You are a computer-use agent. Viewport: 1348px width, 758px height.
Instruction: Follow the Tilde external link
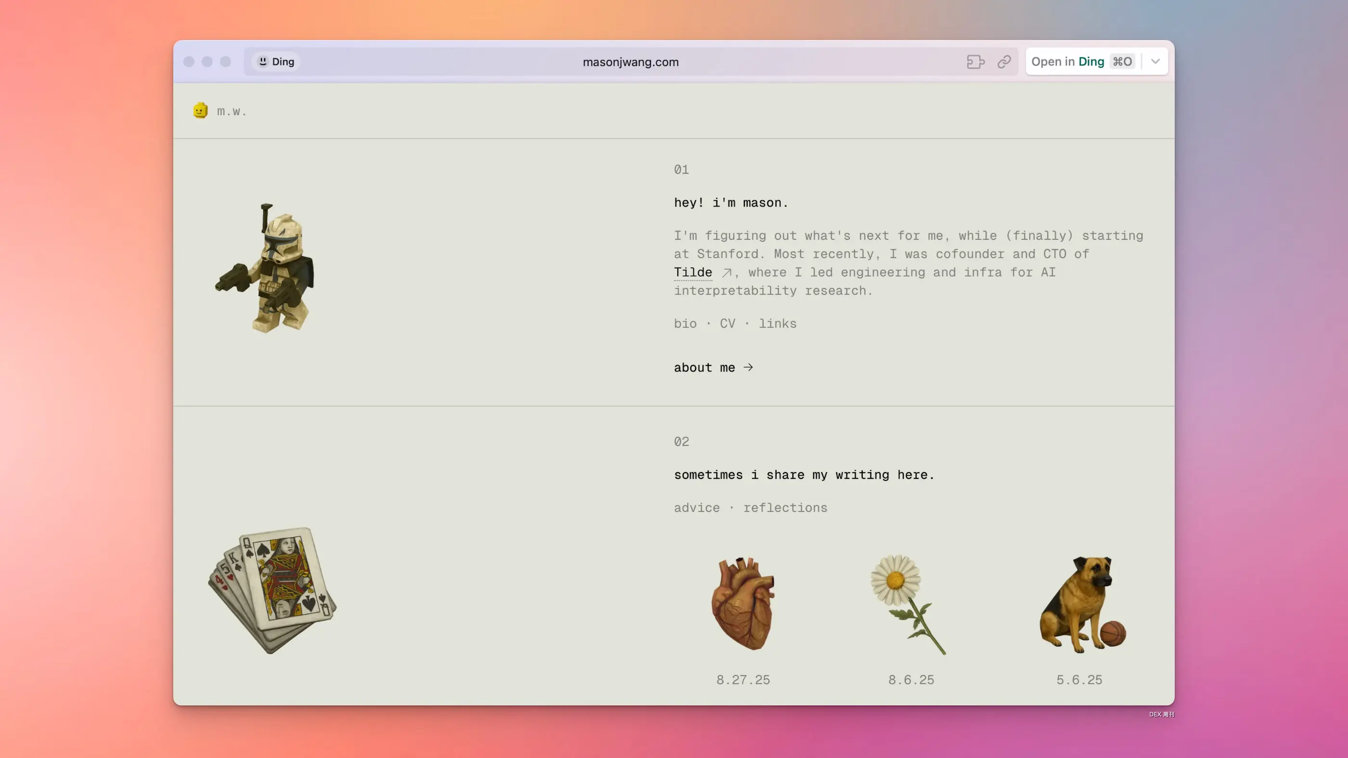pos(693,272)
